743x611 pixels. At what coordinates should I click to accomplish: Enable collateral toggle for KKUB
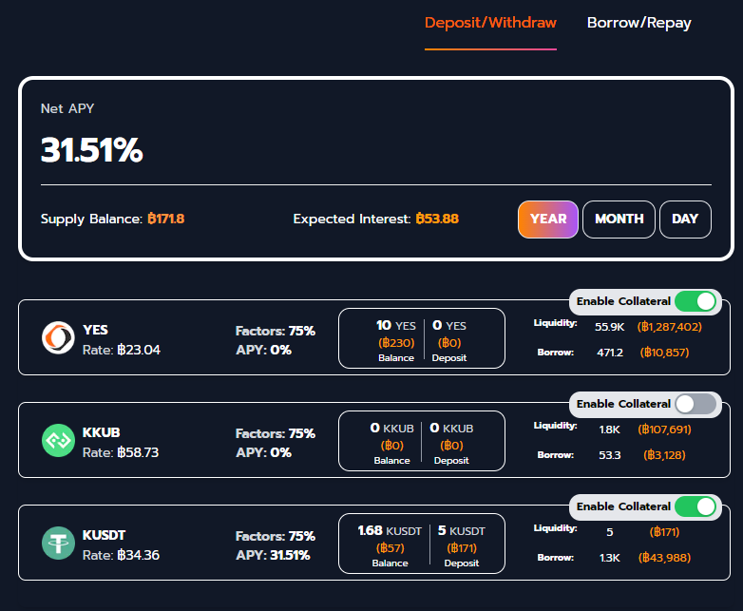[x=695, y=404]
